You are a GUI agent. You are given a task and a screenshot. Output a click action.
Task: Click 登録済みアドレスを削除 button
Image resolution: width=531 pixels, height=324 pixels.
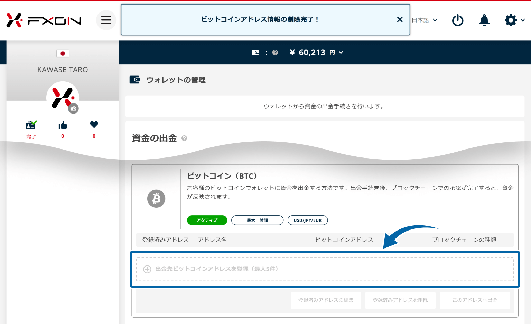pyautogui.click(x=400, y=300)
